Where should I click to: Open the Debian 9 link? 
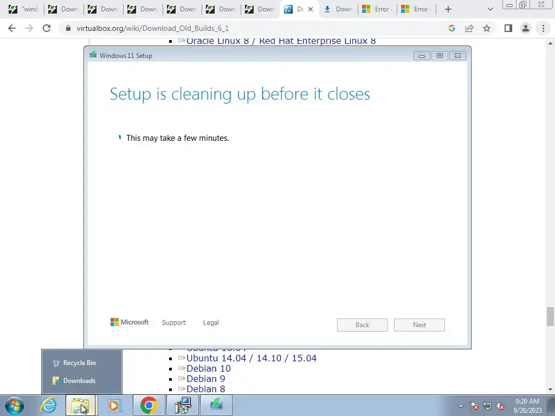coord(205,379)
